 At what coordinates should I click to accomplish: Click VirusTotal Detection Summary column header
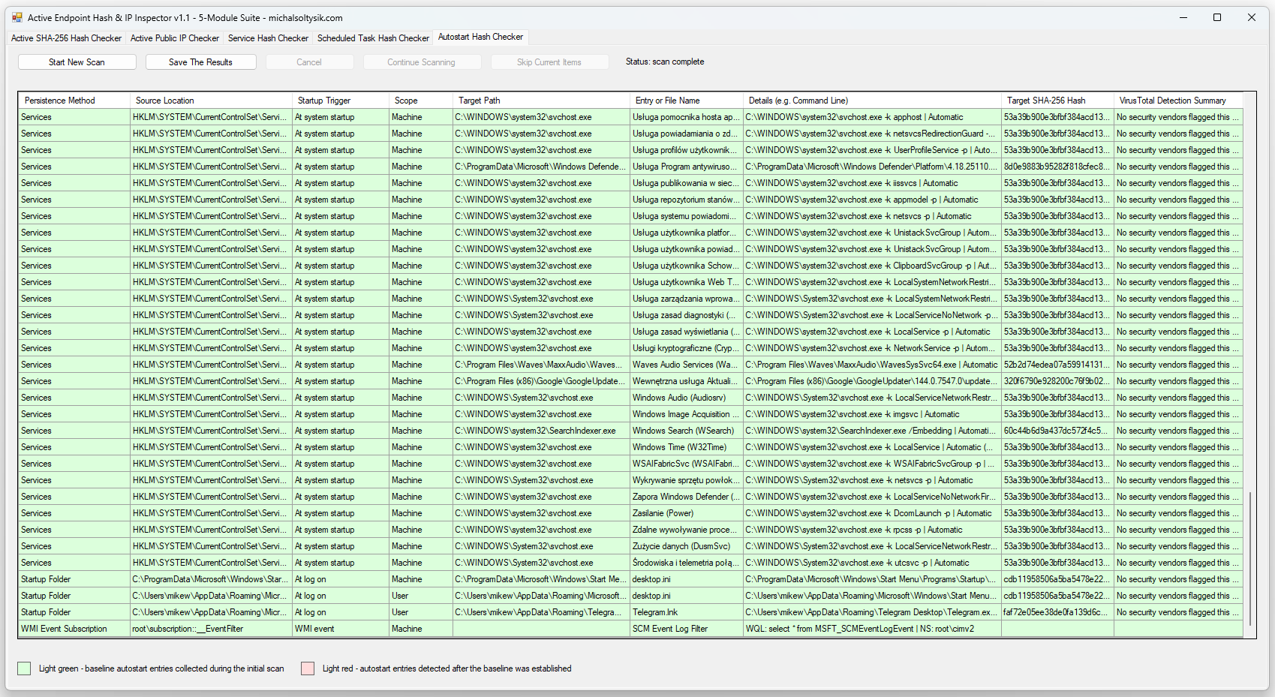point(1172,101)
